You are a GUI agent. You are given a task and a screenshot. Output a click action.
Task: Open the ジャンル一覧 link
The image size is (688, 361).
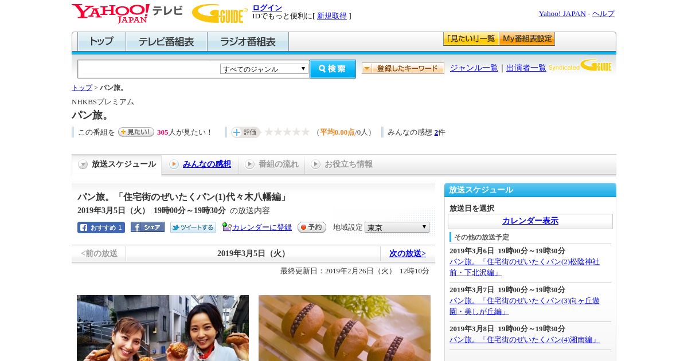pyautogui.click(x=474, y=68)
